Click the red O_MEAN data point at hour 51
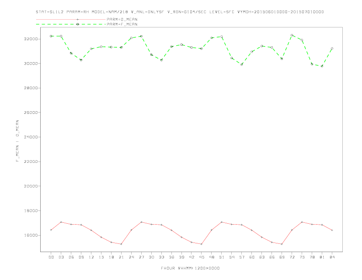362x280 pixels. 222,222
